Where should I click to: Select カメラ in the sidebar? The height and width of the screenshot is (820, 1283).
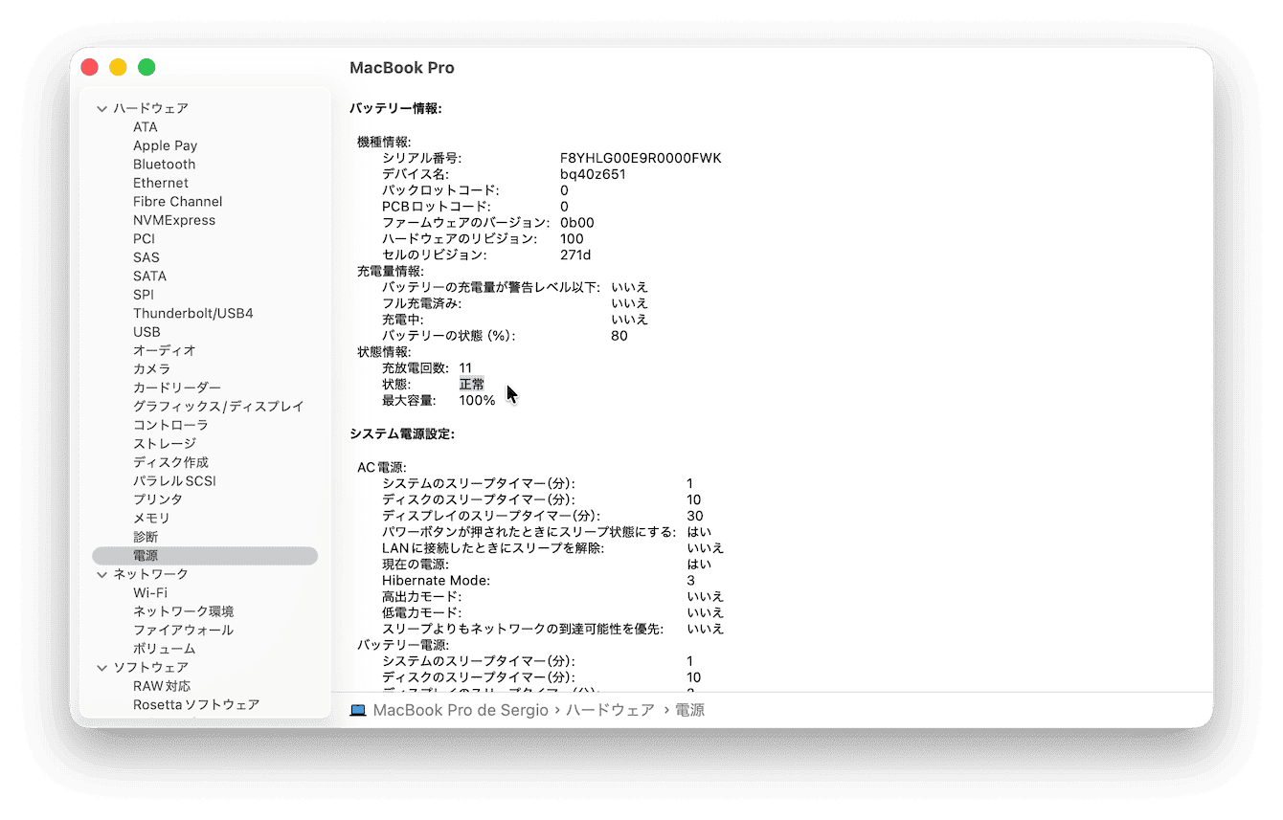[151, 369]
